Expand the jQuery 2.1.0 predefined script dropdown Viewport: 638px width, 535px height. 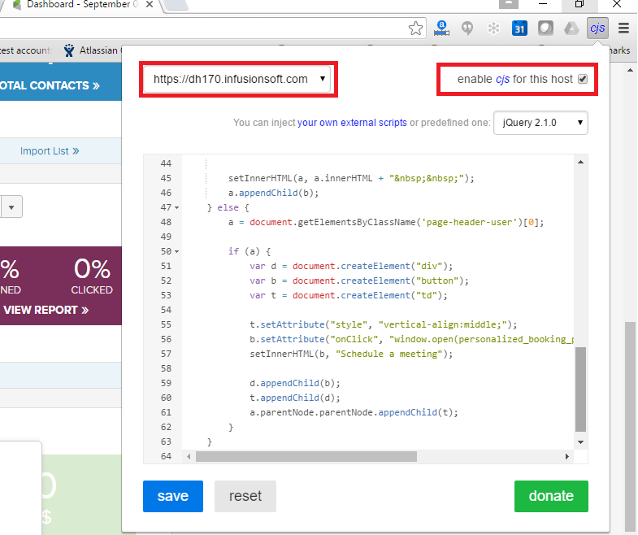coord(540,123)
